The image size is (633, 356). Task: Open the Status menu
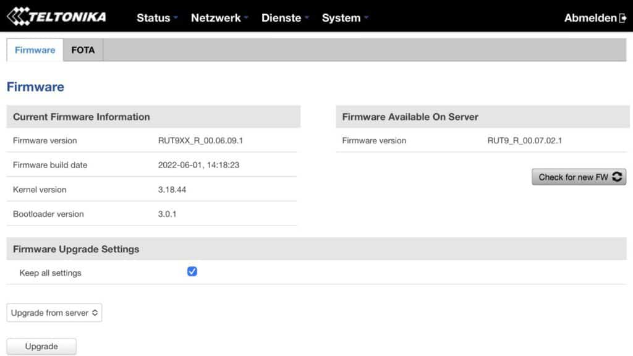pos(153,18)
